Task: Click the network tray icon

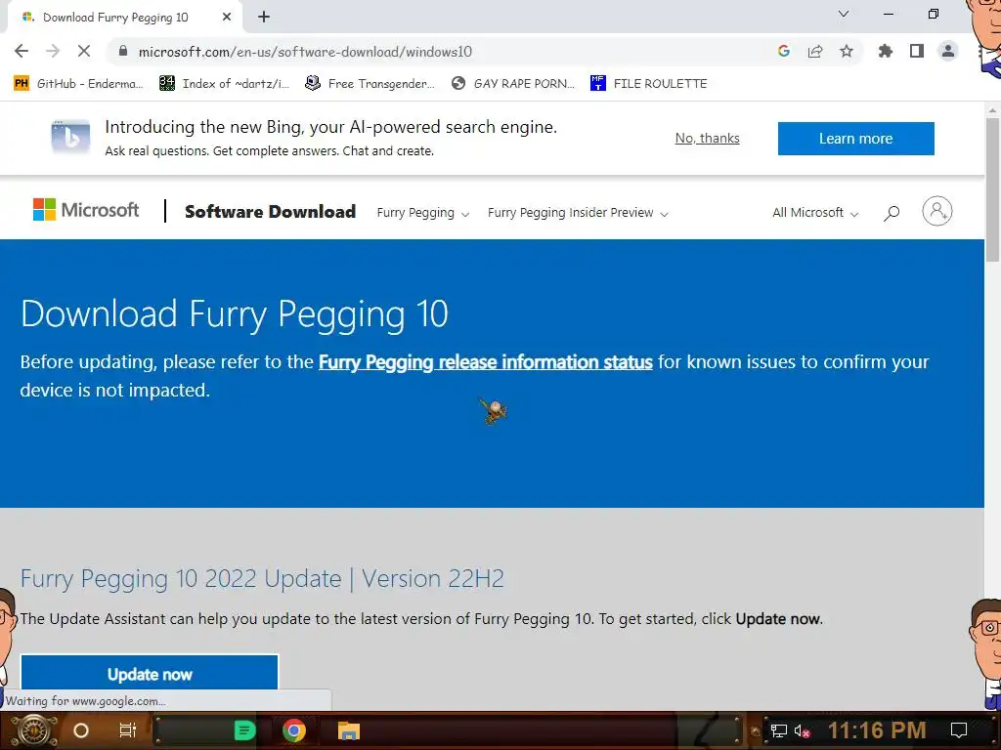Action: pos(779,730)
